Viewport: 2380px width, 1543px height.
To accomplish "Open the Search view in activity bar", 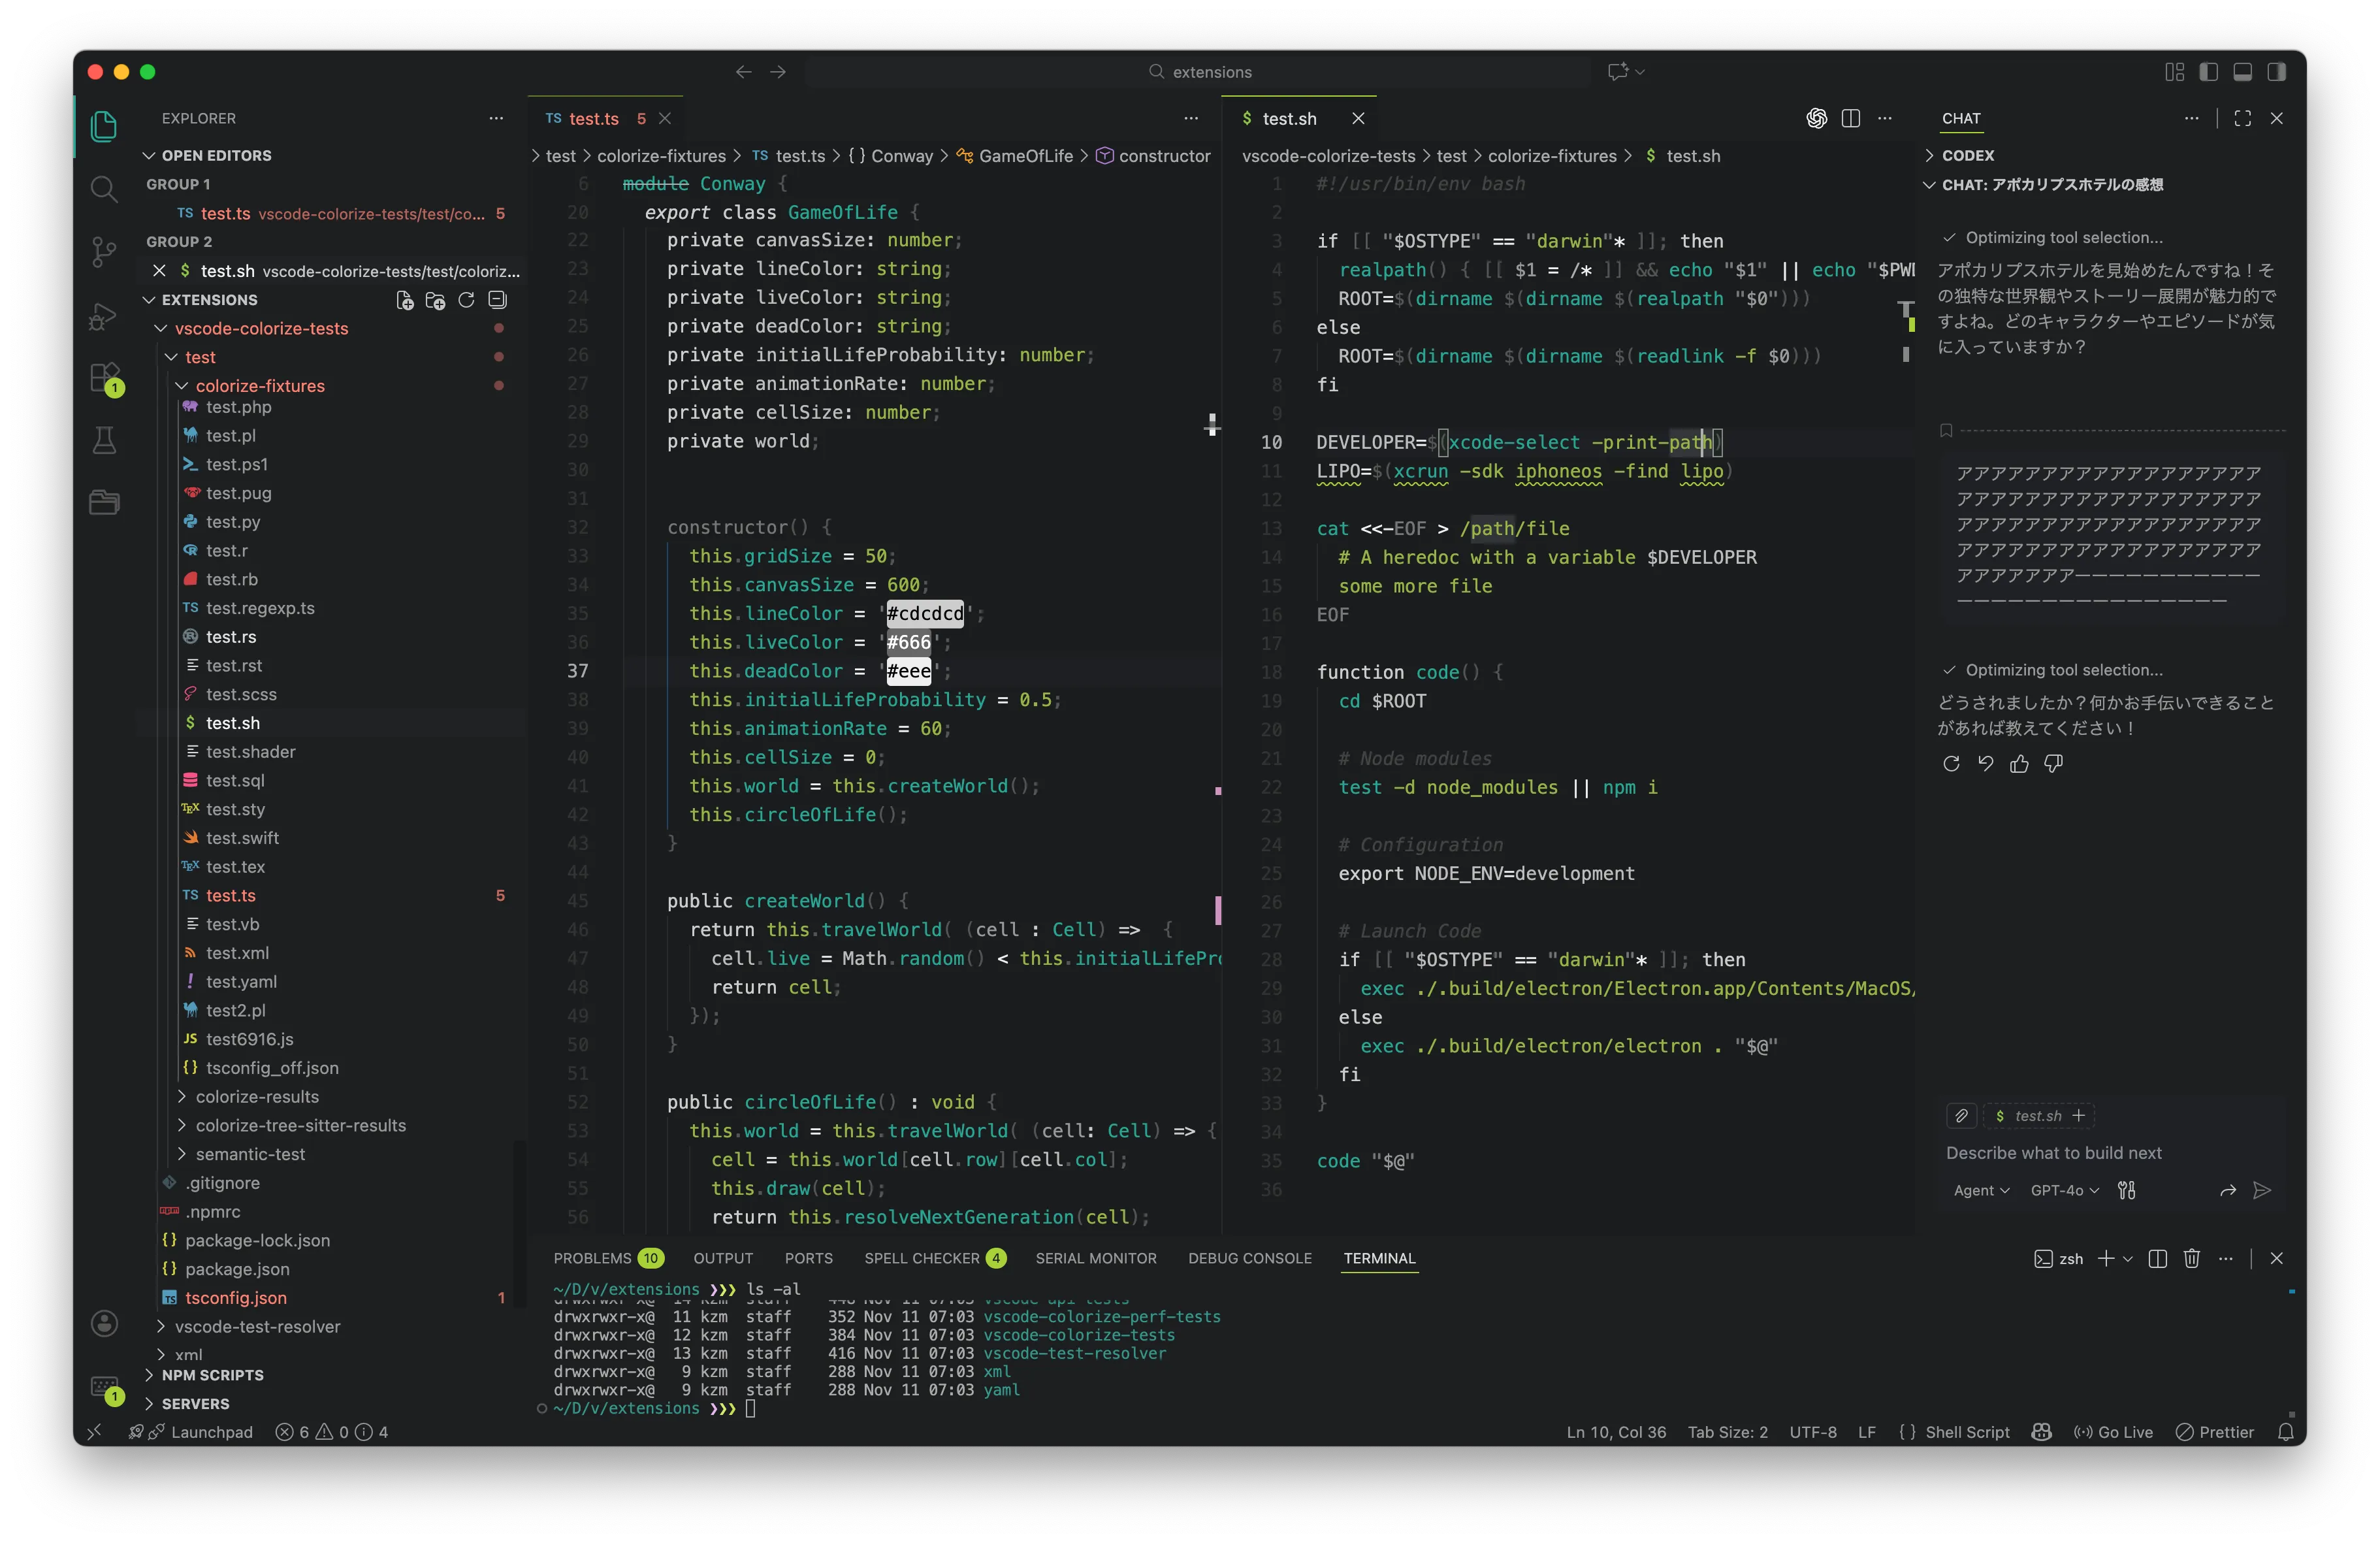I will [x=104, y=188].
